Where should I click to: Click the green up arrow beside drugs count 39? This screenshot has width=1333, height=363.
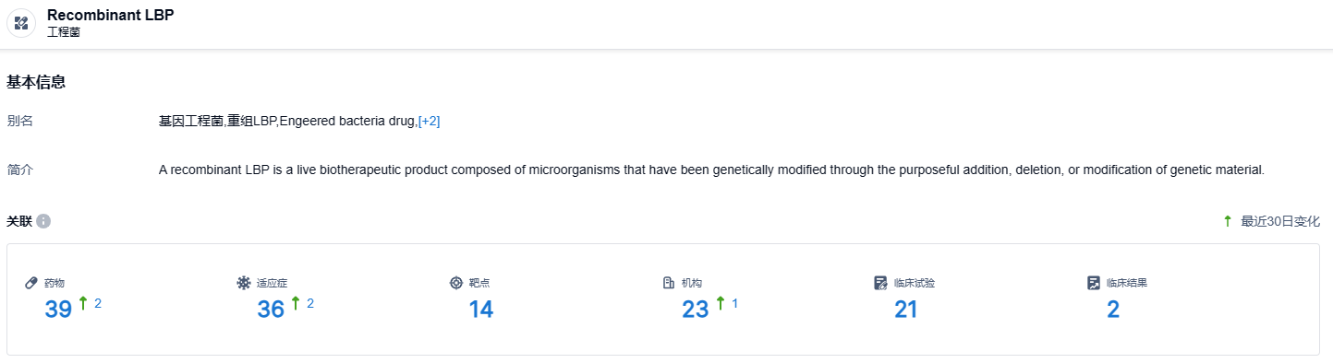[x=83, y=303]
